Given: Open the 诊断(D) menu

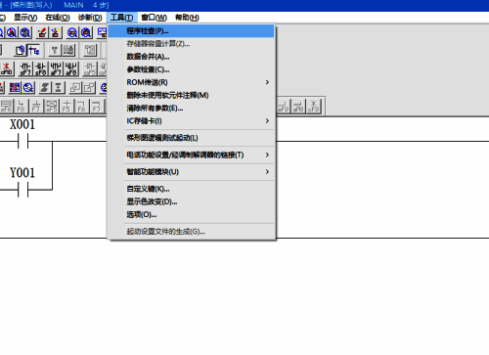Looking at the screenshot, I should pyautogui.click(x=90, y=18).
